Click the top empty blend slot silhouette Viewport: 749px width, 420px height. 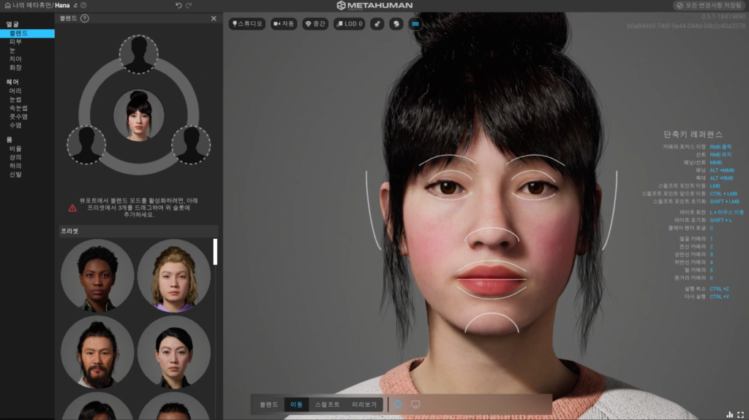138,54
